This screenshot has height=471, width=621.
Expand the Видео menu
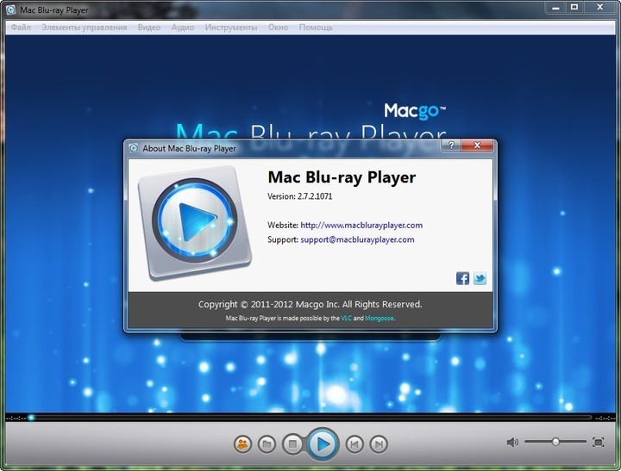[x=148, y=28]
